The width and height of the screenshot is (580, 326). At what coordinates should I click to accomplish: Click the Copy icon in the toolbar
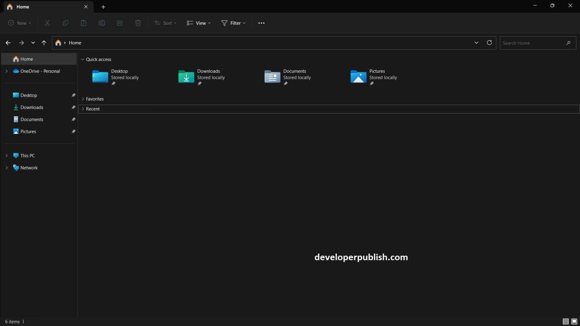pos(65,23)
